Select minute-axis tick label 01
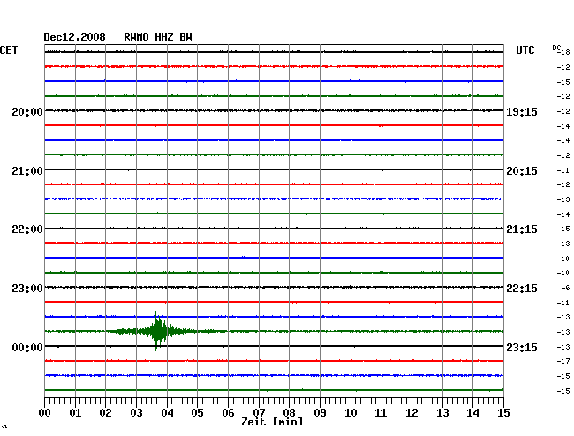The image size is (574, 436). pyautogui.click(x=75, y=413)
